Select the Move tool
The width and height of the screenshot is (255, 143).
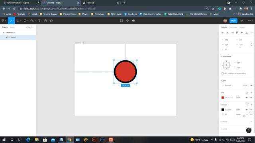[11, 21]
